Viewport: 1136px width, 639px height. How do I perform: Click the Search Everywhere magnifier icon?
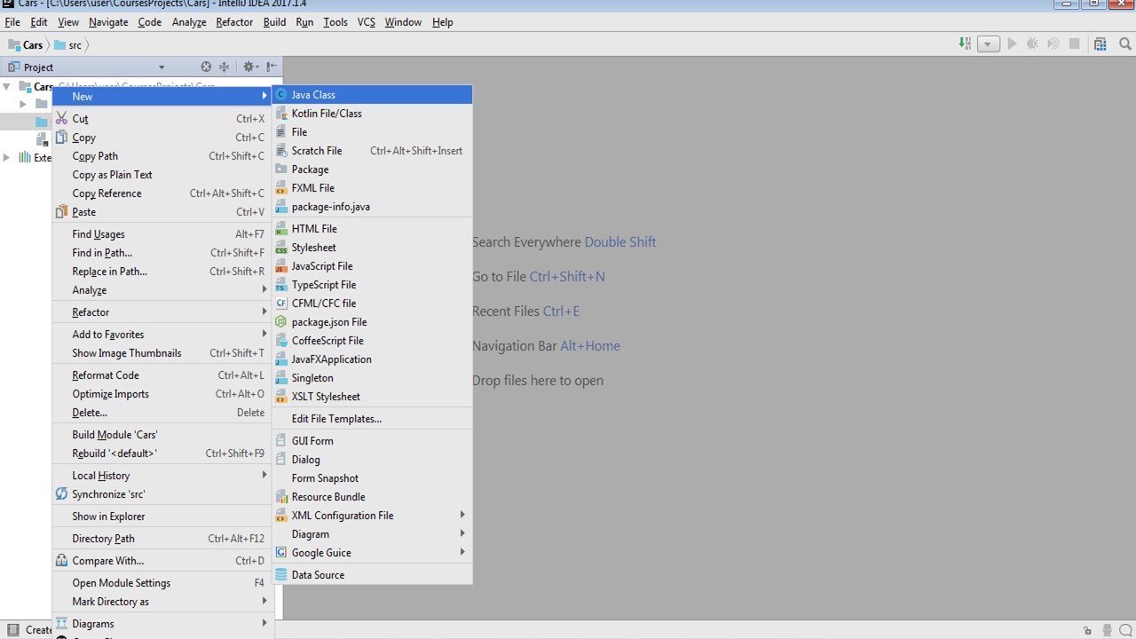1125,43
